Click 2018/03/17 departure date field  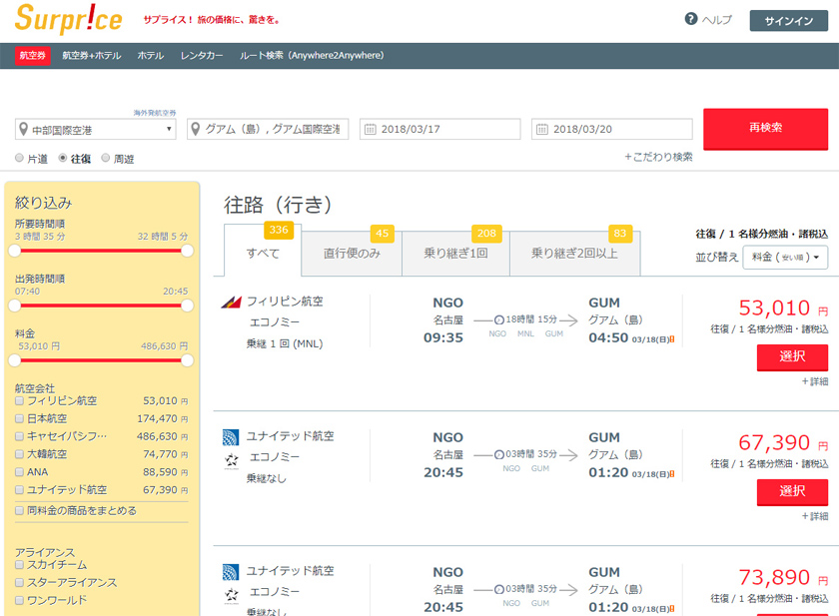pyautogui.click(x=439, y=129)
